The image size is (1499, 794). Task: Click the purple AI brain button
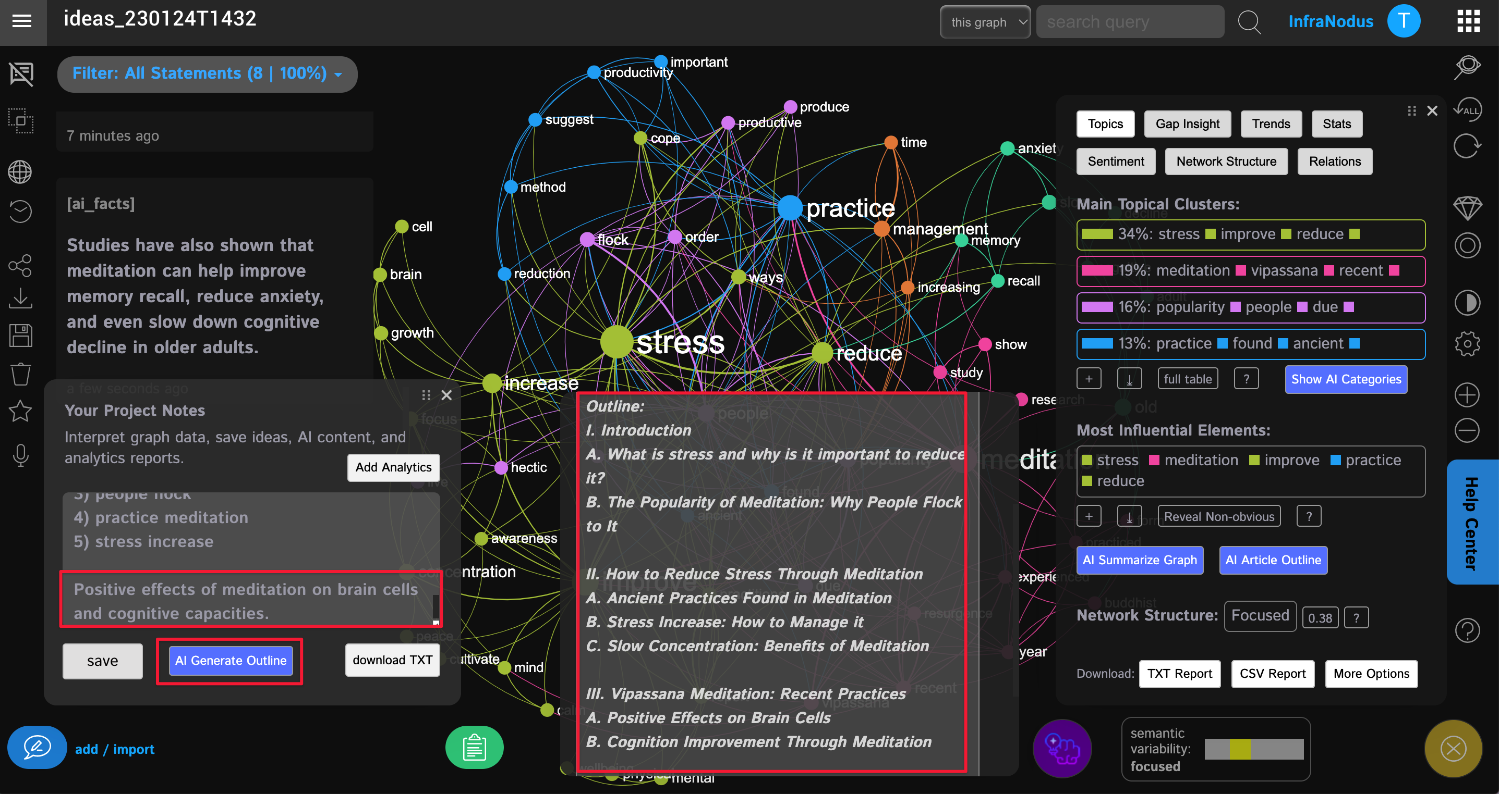pos(1062,749)
